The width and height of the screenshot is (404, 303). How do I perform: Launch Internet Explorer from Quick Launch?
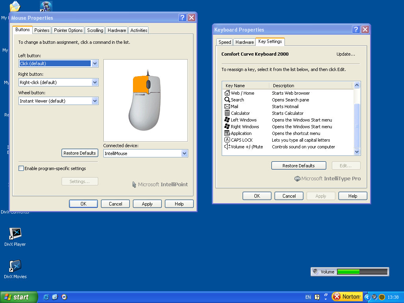[x=46, y=297]
